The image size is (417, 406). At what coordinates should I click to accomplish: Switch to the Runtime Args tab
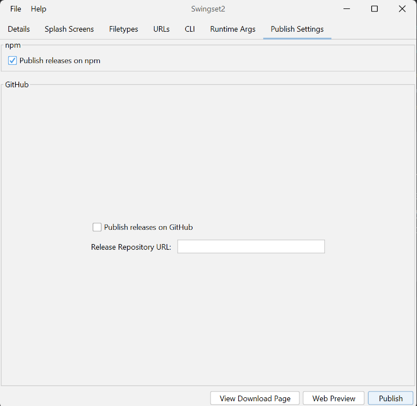[x=232, y=29]
